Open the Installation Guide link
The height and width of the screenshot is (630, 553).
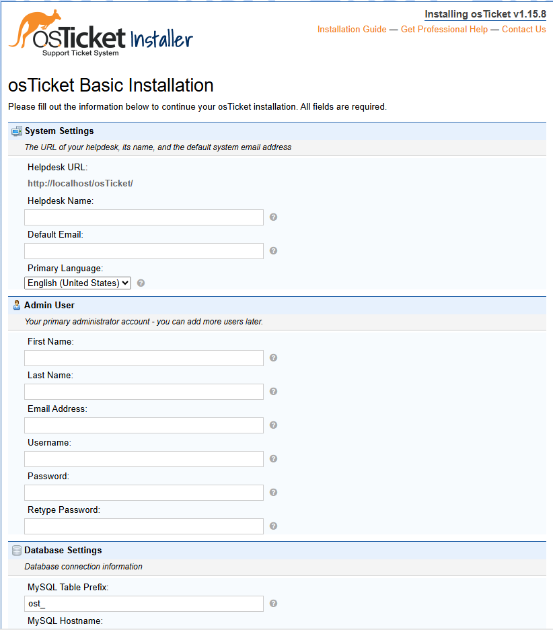(352, 29)
